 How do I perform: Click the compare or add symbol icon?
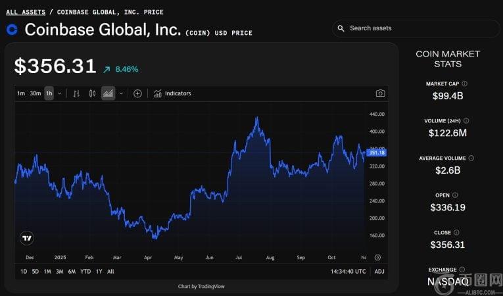[137, 93]
